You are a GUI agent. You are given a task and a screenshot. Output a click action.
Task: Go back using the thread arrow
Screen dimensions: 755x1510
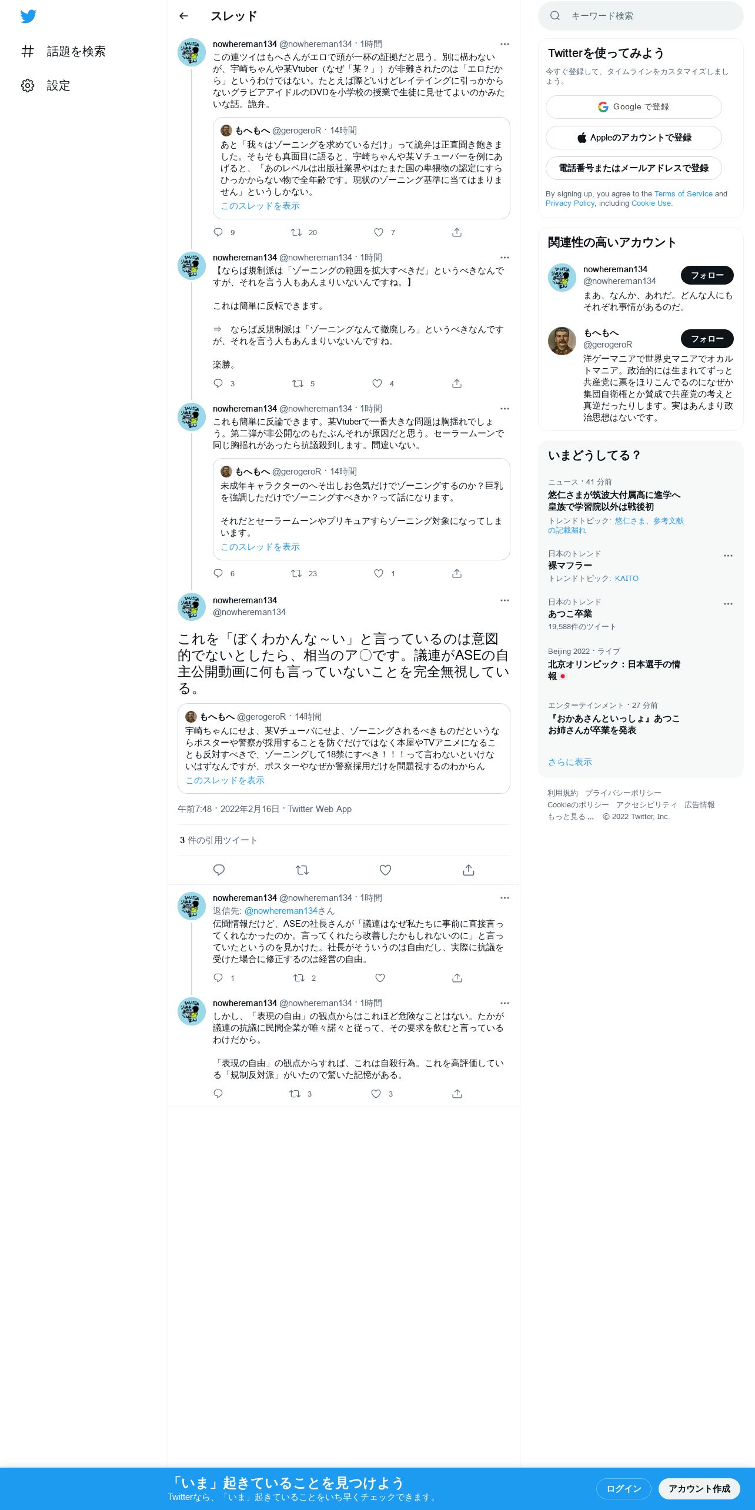pyautogui.click(x=183, y=16)
